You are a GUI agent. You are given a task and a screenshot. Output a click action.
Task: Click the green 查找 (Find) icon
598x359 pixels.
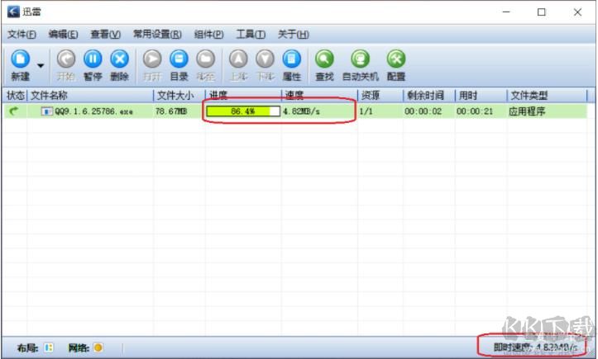point(324,59)
